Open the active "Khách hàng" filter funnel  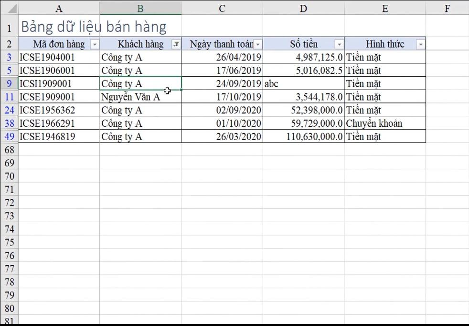[x=176, y=44]
